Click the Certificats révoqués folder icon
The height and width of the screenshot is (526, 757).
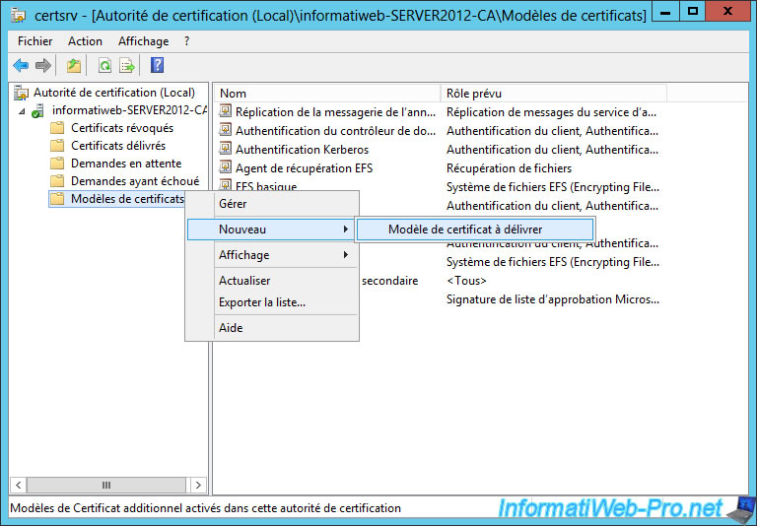point(57,128)
